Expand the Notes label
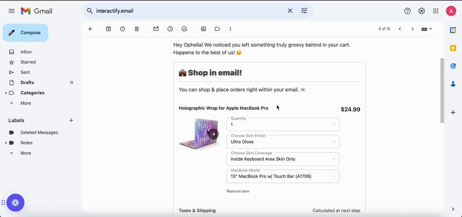 [6, 143]
